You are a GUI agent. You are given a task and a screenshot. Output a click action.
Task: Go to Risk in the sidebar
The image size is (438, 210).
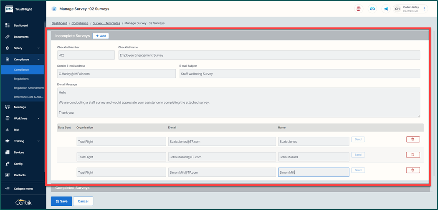pyautogui.click(x=17, y=130)
